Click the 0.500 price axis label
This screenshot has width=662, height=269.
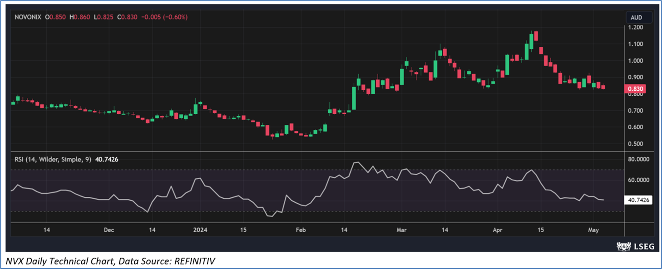click(637, 144)
